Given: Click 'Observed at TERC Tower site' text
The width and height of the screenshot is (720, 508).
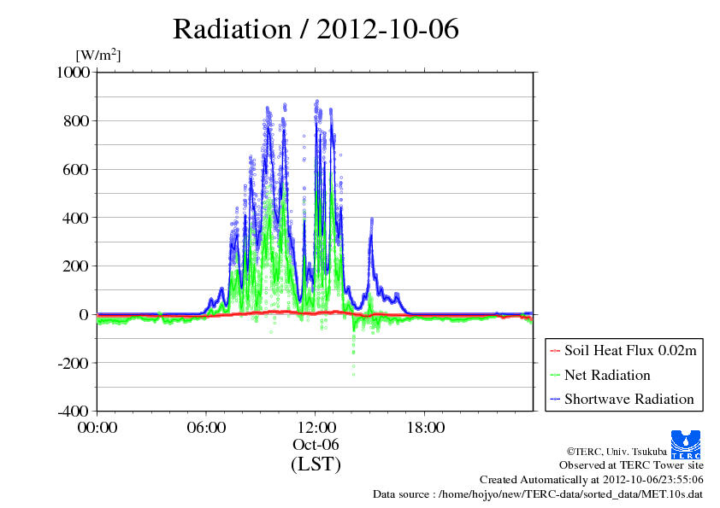Looking at the screenshot, I should coord(631,465).
